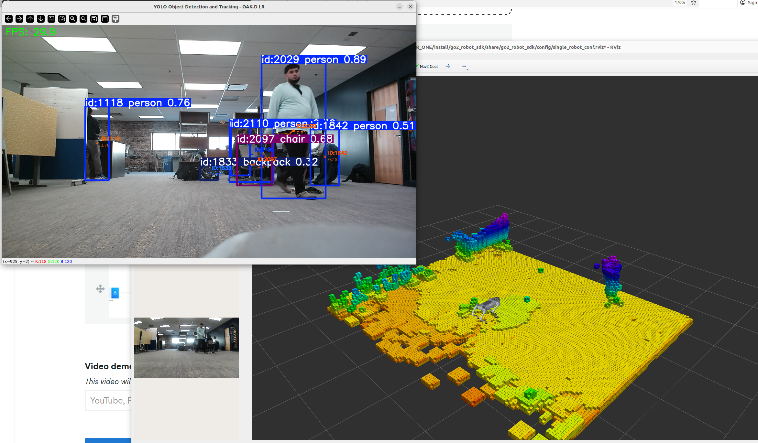The width and height of the screenshot is (758, 443).
Task: Click the 170% zoom level indicator
Action: point(680,3)
